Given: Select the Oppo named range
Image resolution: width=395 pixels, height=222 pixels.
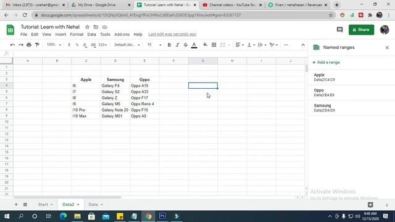Looking at the screenshot, I should point(351,92).
